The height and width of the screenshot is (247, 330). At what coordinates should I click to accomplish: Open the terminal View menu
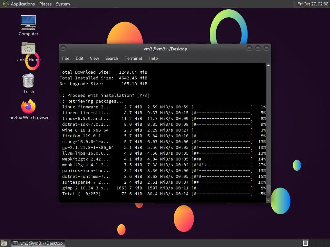pos(94,58)
